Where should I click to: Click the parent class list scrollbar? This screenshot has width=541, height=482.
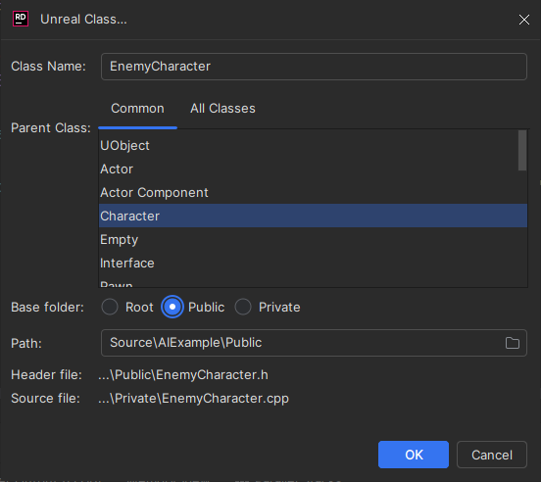522,150
